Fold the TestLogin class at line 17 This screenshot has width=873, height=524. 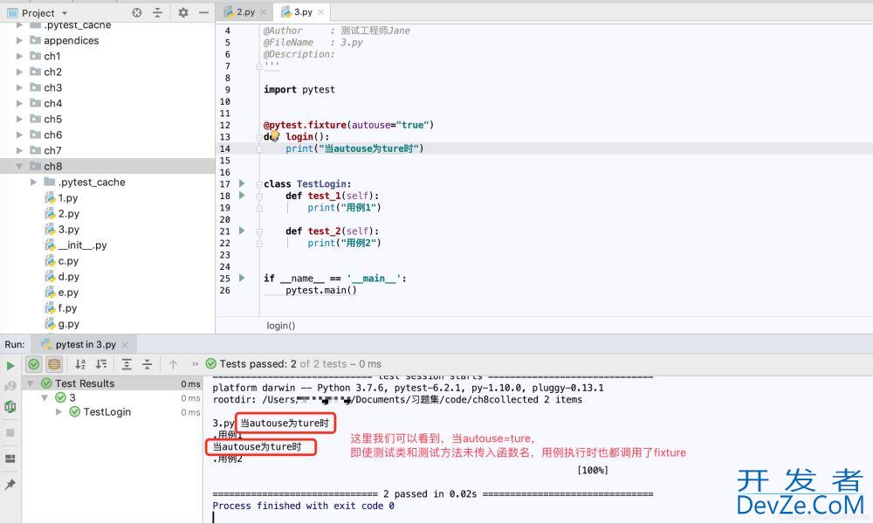click(x=259, y=184)
